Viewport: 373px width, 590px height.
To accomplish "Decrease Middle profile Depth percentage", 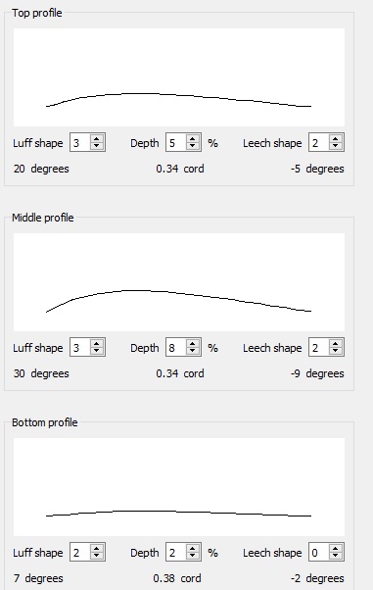I will (x=193, y=351).
